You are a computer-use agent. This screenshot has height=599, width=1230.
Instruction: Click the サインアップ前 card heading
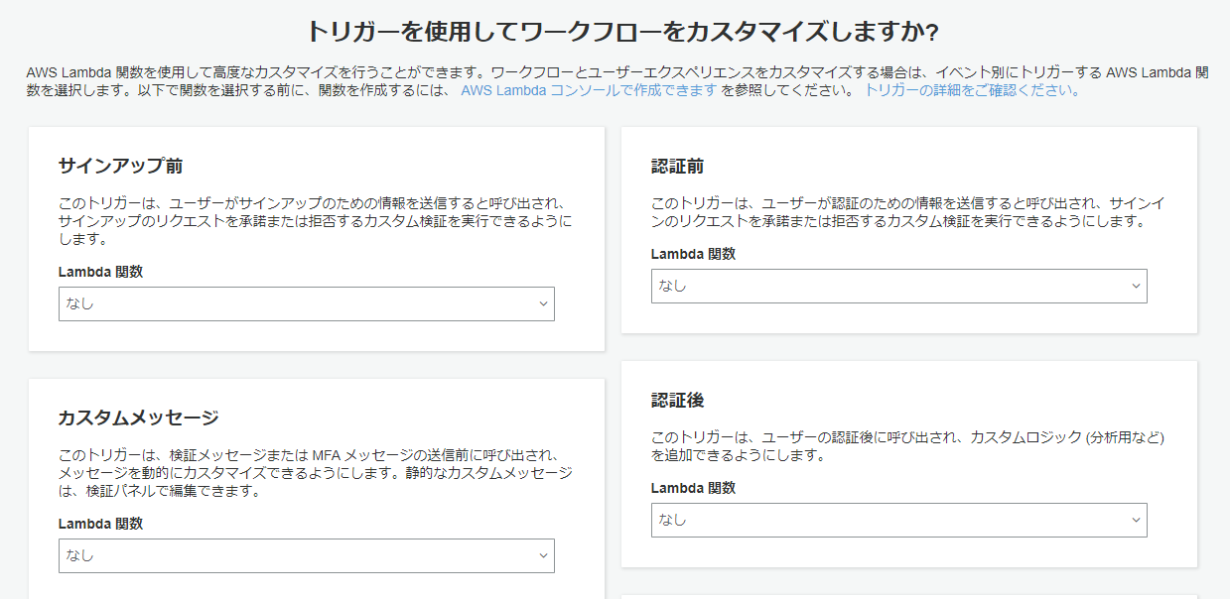(x=120, y=166)
